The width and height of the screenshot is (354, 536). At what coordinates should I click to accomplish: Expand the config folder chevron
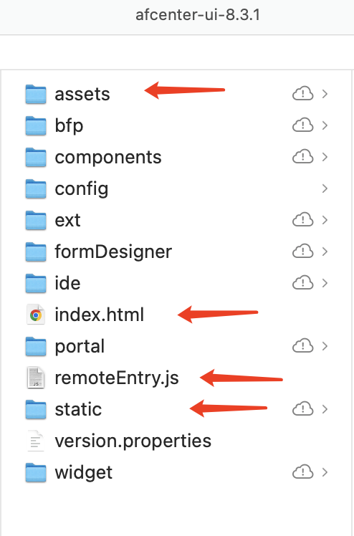[325, 188]
